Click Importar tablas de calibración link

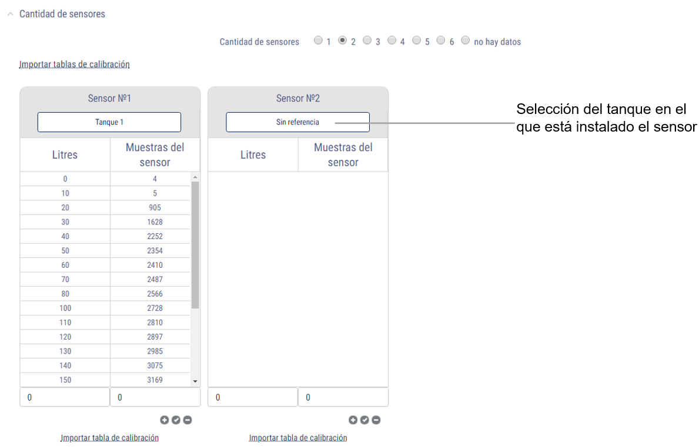(x=74, y=65)
